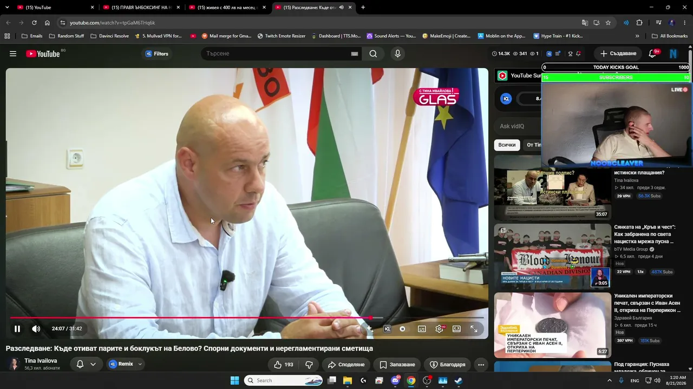Image resolution: width=693 pixels, height=389 pixels.
Task: Open the account avatar menu
Action: [674, 53]
